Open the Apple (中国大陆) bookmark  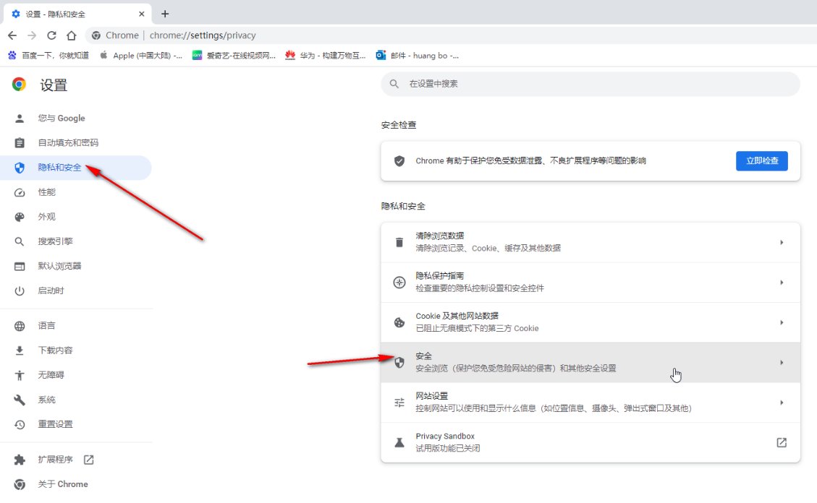(140, 55)
